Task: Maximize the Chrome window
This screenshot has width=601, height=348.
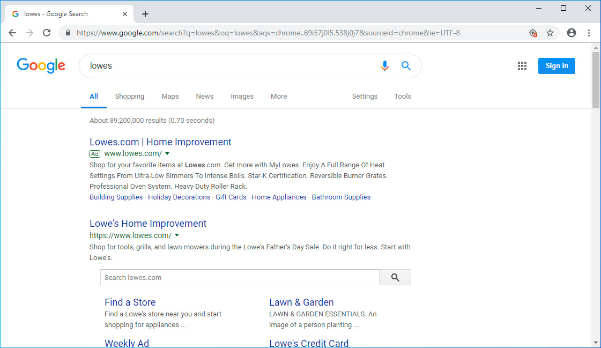Action: click(x=563, y=8)
